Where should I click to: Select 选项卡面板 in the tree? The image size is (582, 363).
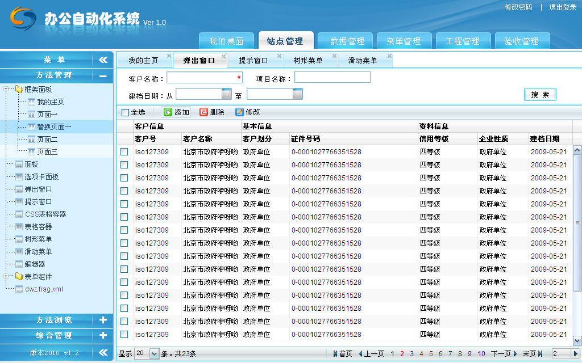(41, 177)
